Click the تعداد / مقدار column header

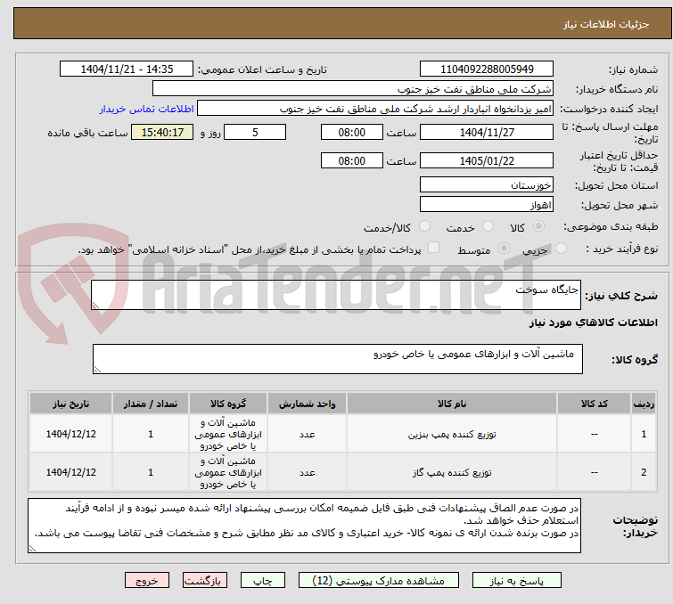pos(151,404)
